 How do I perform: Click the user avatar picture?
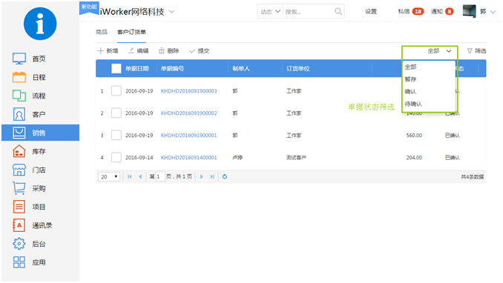(x=469, y=12)
